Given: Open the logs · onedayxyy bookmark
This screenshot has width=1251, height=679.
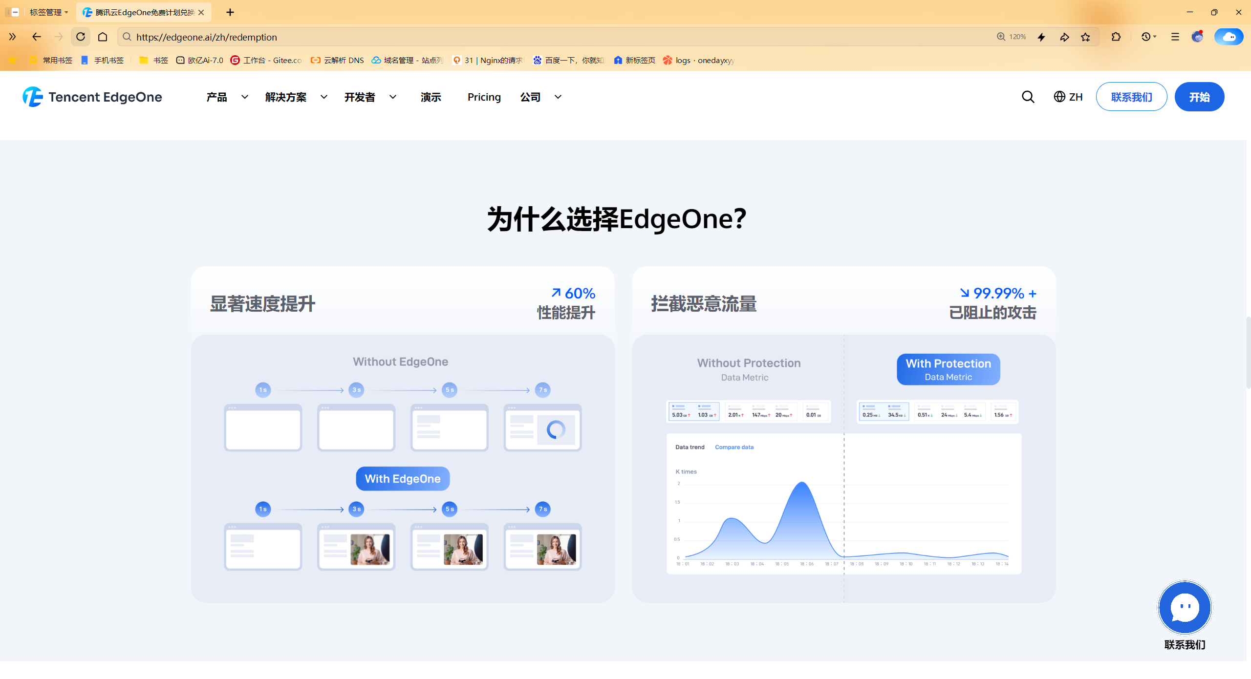Looking at the screenshot, I should click(x=699, y=60).
